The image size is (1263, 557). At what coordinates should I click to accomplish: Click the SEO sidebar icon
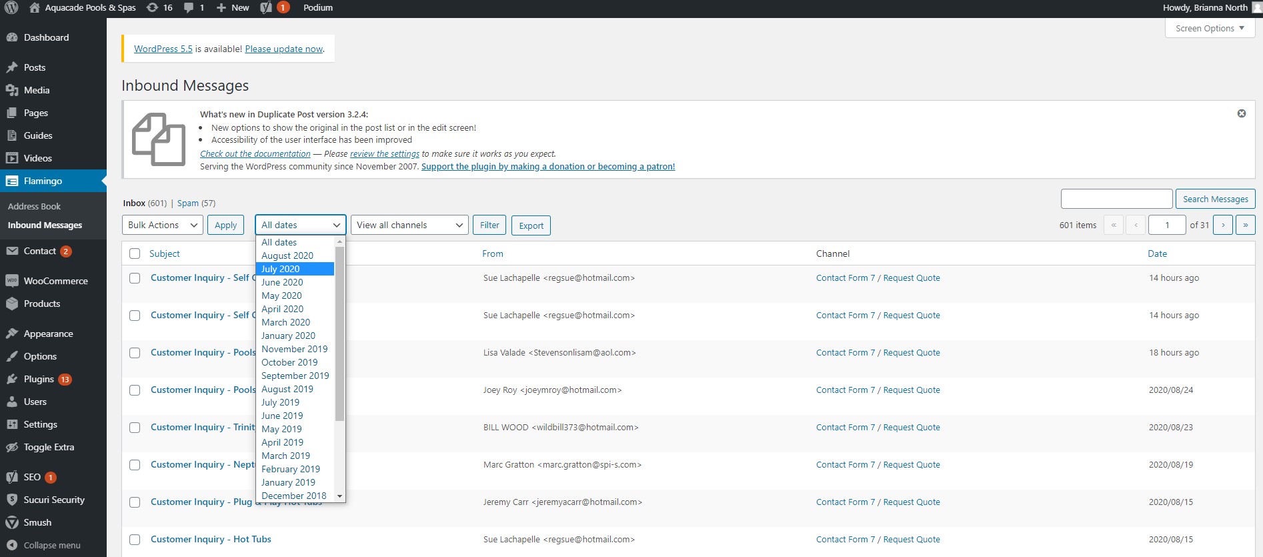click(x=12, y=477)
